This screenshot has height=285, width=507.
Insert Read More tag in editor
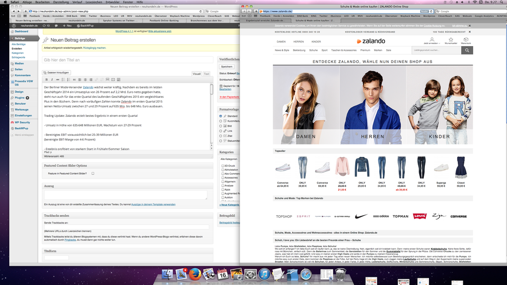[x=107, y=79]
